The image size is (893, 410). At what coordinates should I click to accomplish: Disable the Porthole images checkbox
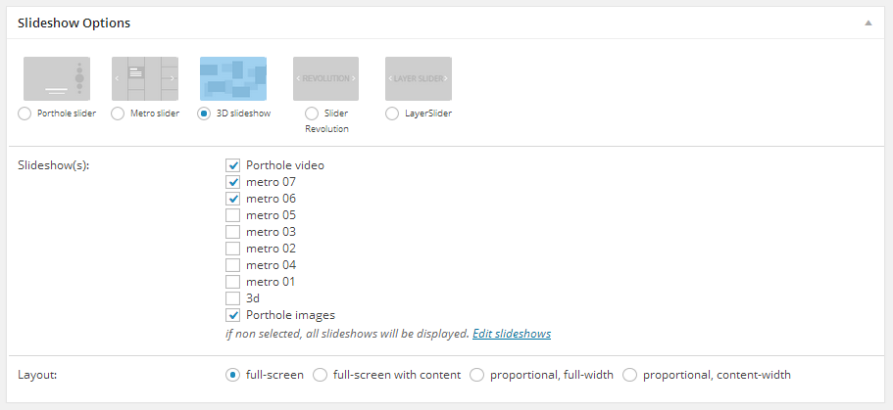(x=233, y=315)
